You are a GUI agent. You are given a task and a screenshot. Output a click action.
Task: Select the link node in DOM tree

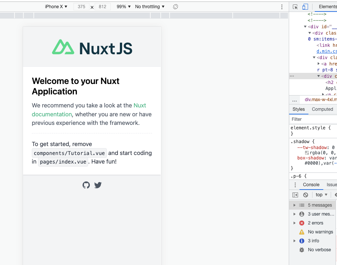(327, 45)
